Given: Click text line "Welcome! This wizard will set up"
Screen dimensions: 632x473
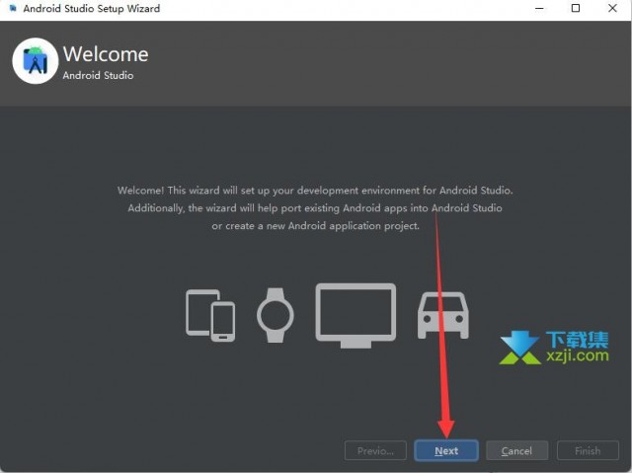Looking at the screenshot, I should click(x=315, y=191).
